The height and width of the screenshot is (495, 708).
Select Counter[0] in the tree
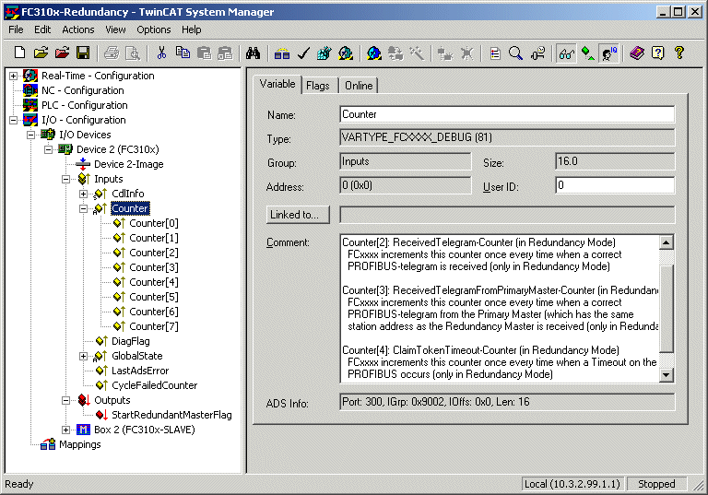pos(154,224)
